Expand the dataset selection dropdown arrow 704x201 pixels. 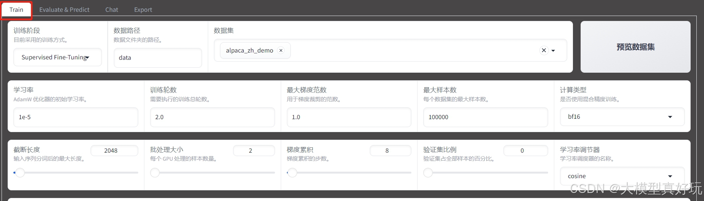click(x=553, y=51)
